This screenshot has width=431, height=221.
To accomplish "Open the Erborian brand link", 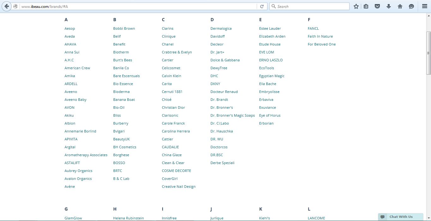I will pyautogui.click(x=266, y=123).
